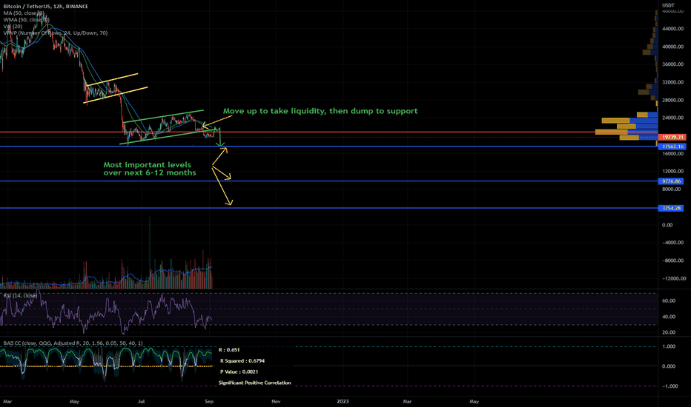The image size is (691, 407).
Task: Select the 9776.86 price level label
Action: pyautogui.click(x=672, y=181)
